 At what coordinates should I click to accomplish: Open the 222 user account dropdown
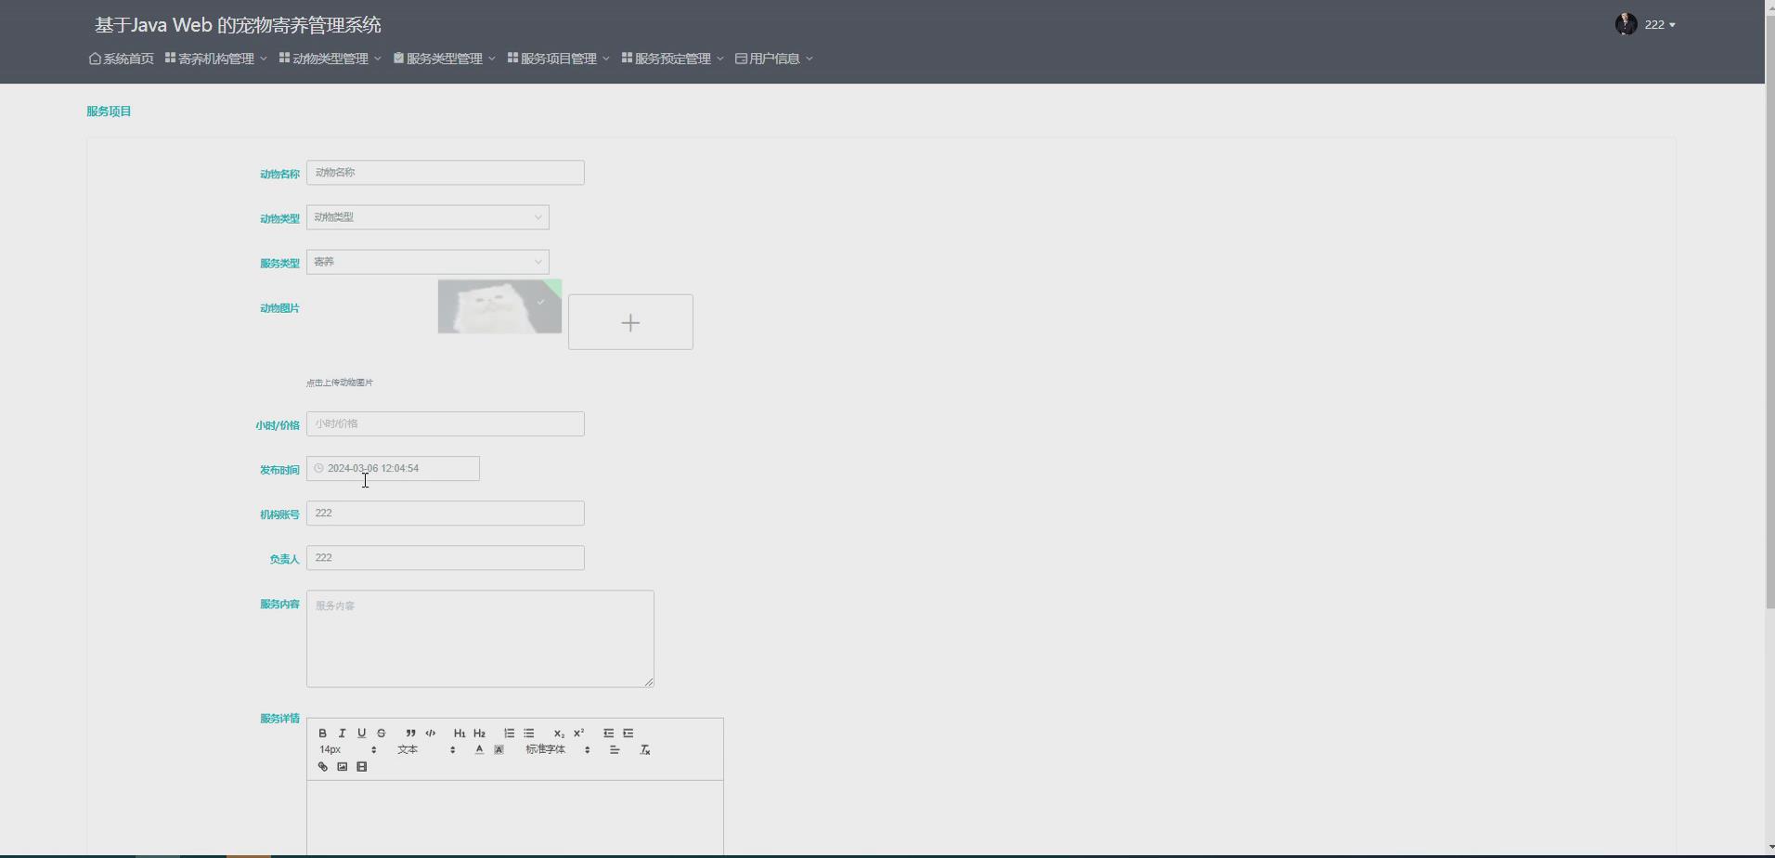pyautogui.click(x=1660, y=25)
